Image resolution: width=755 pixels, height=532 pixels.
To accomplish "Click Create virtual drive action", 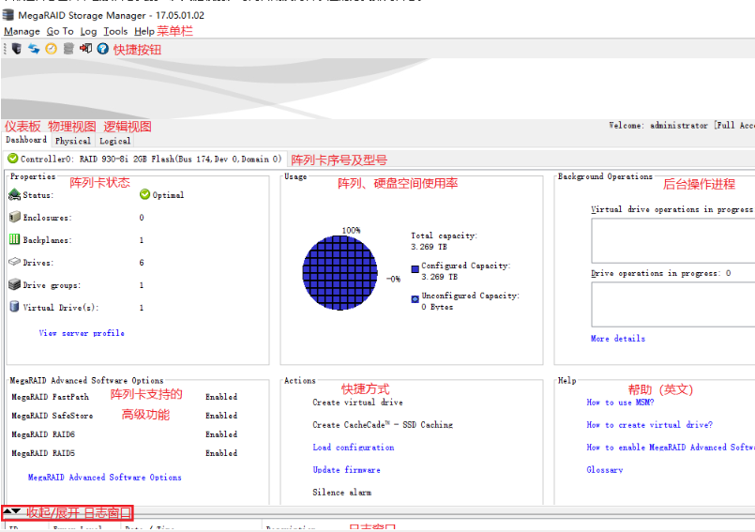I will (x=357, y=403).
